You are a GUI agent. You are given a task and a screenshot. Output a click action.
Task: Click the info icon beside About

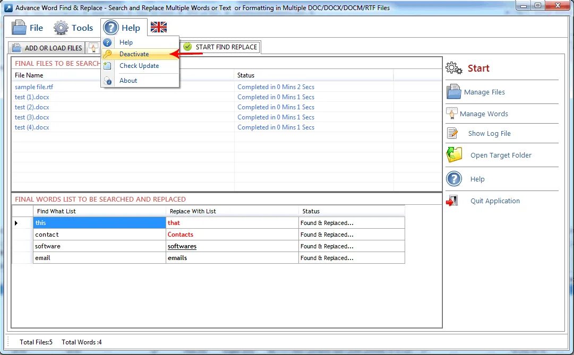[108, 81]
